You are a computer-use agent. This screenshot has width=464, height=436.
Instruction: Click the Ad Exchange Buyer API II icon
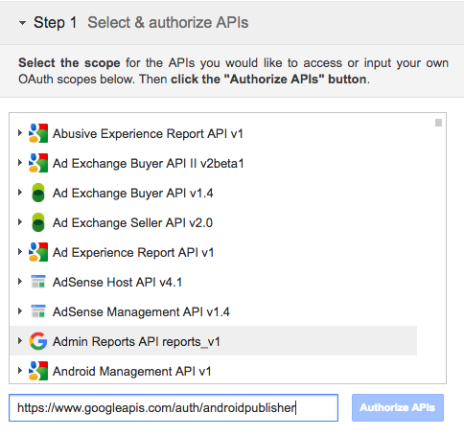pyautogui.click(x=38, y=163)
